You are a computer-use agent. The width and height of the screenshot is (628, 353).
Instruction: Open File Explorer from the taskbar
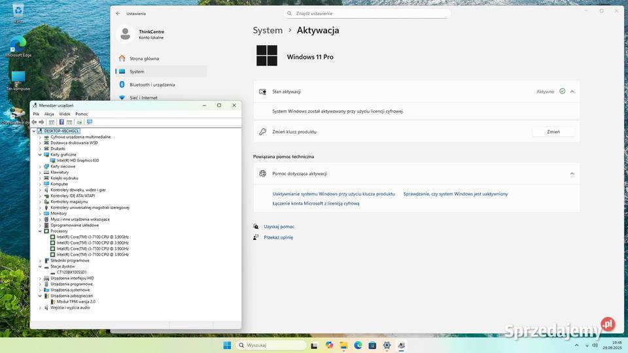[343, 345]
